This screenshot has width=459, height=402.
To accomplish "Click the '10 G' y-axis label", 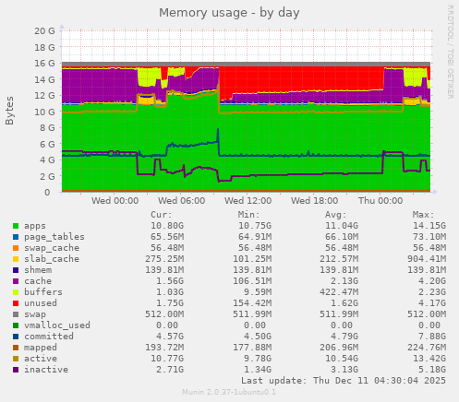I will pyautogui.click(x=44, y=112).
